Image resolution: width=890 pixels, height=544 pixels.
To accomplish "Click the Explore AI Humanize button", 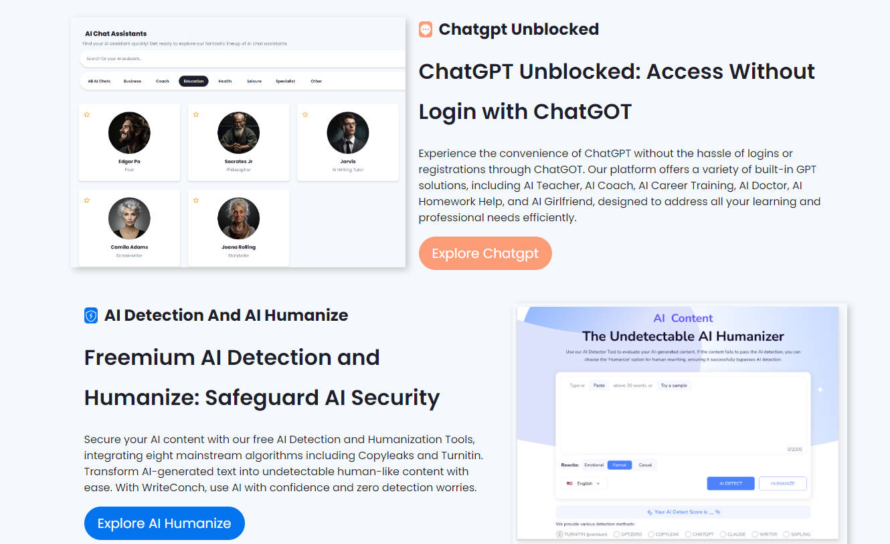I will click(x=164, y=523).
